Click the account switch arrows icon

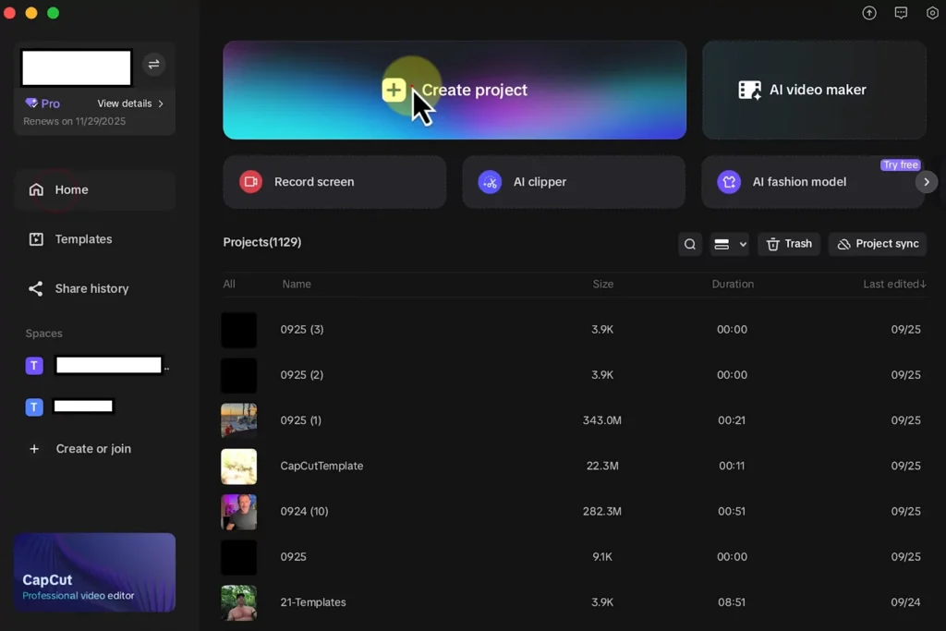[x=153, y=64]
